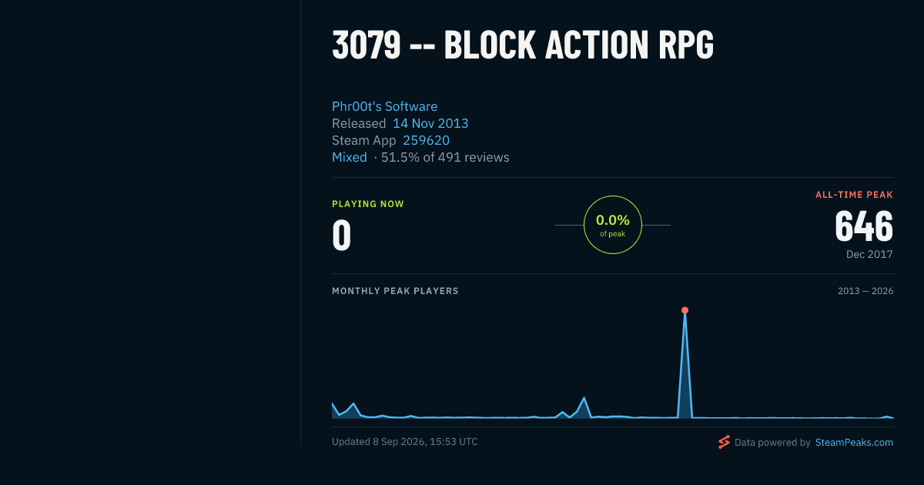Click the All-Time Peak label
This screenshot has height=485, width=924.
click(854, 195)
